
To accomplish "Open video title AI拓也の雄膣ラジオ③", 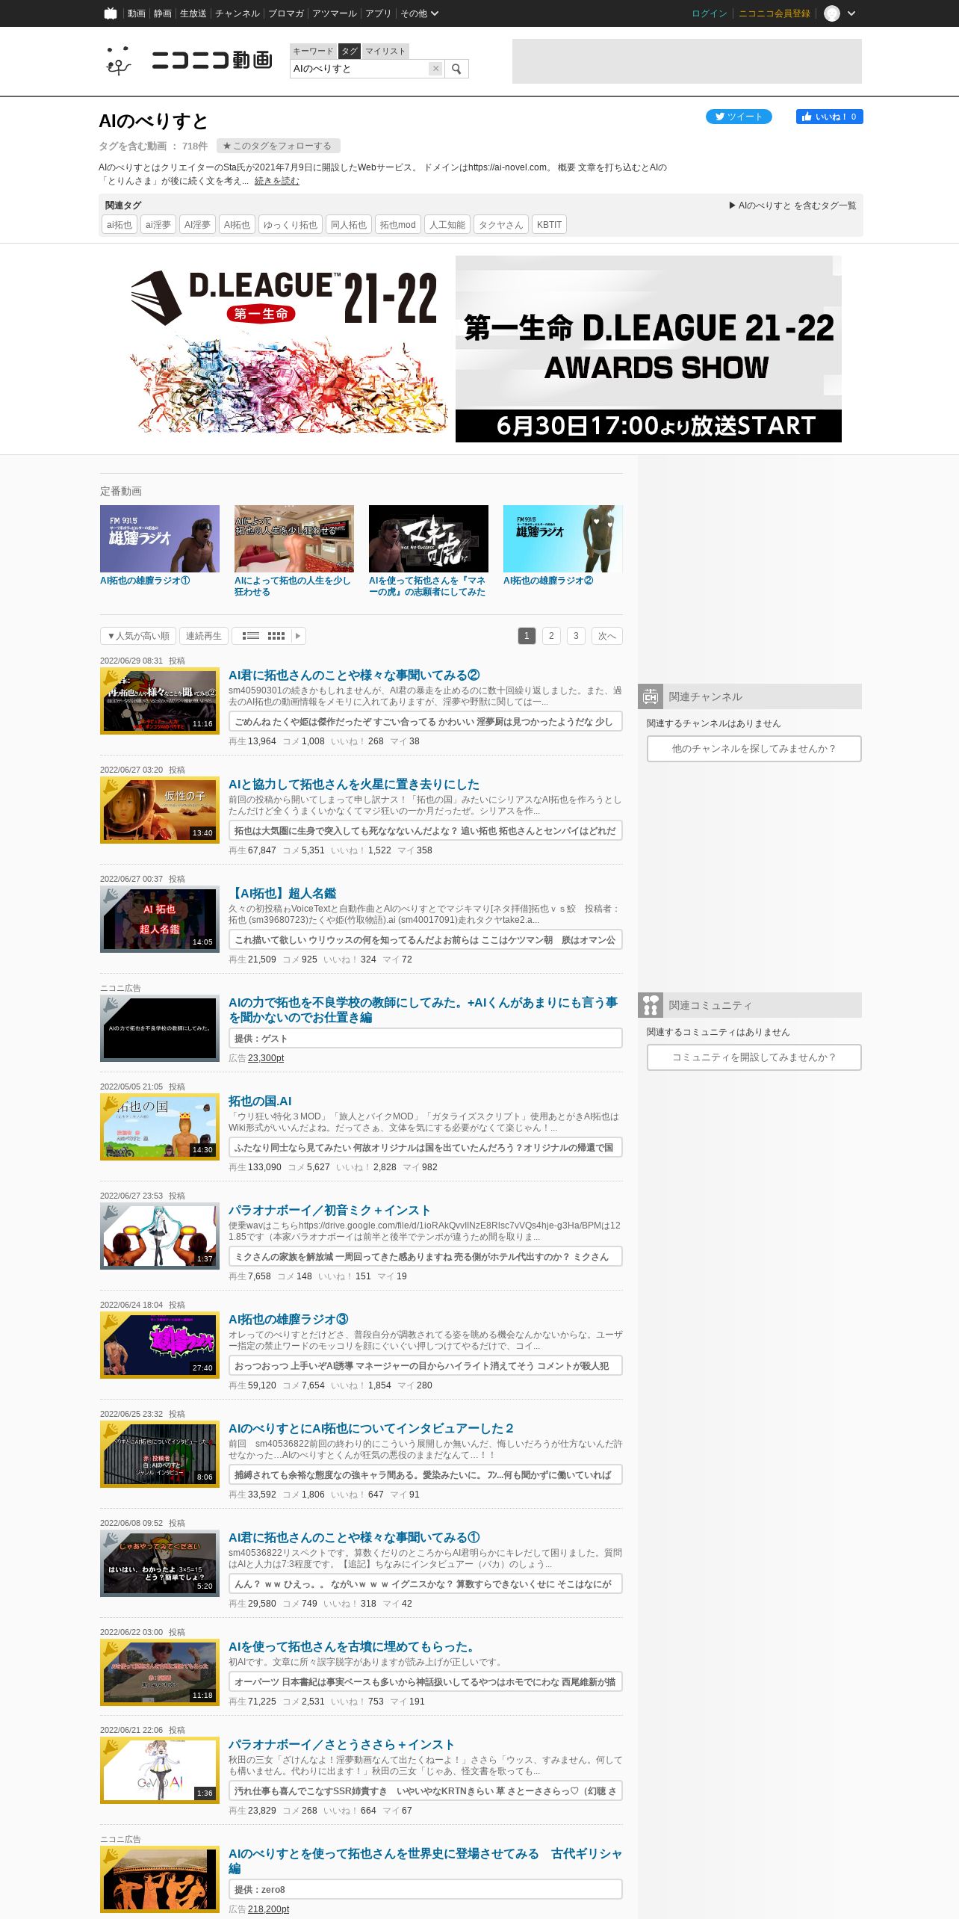I will 288,1320.
